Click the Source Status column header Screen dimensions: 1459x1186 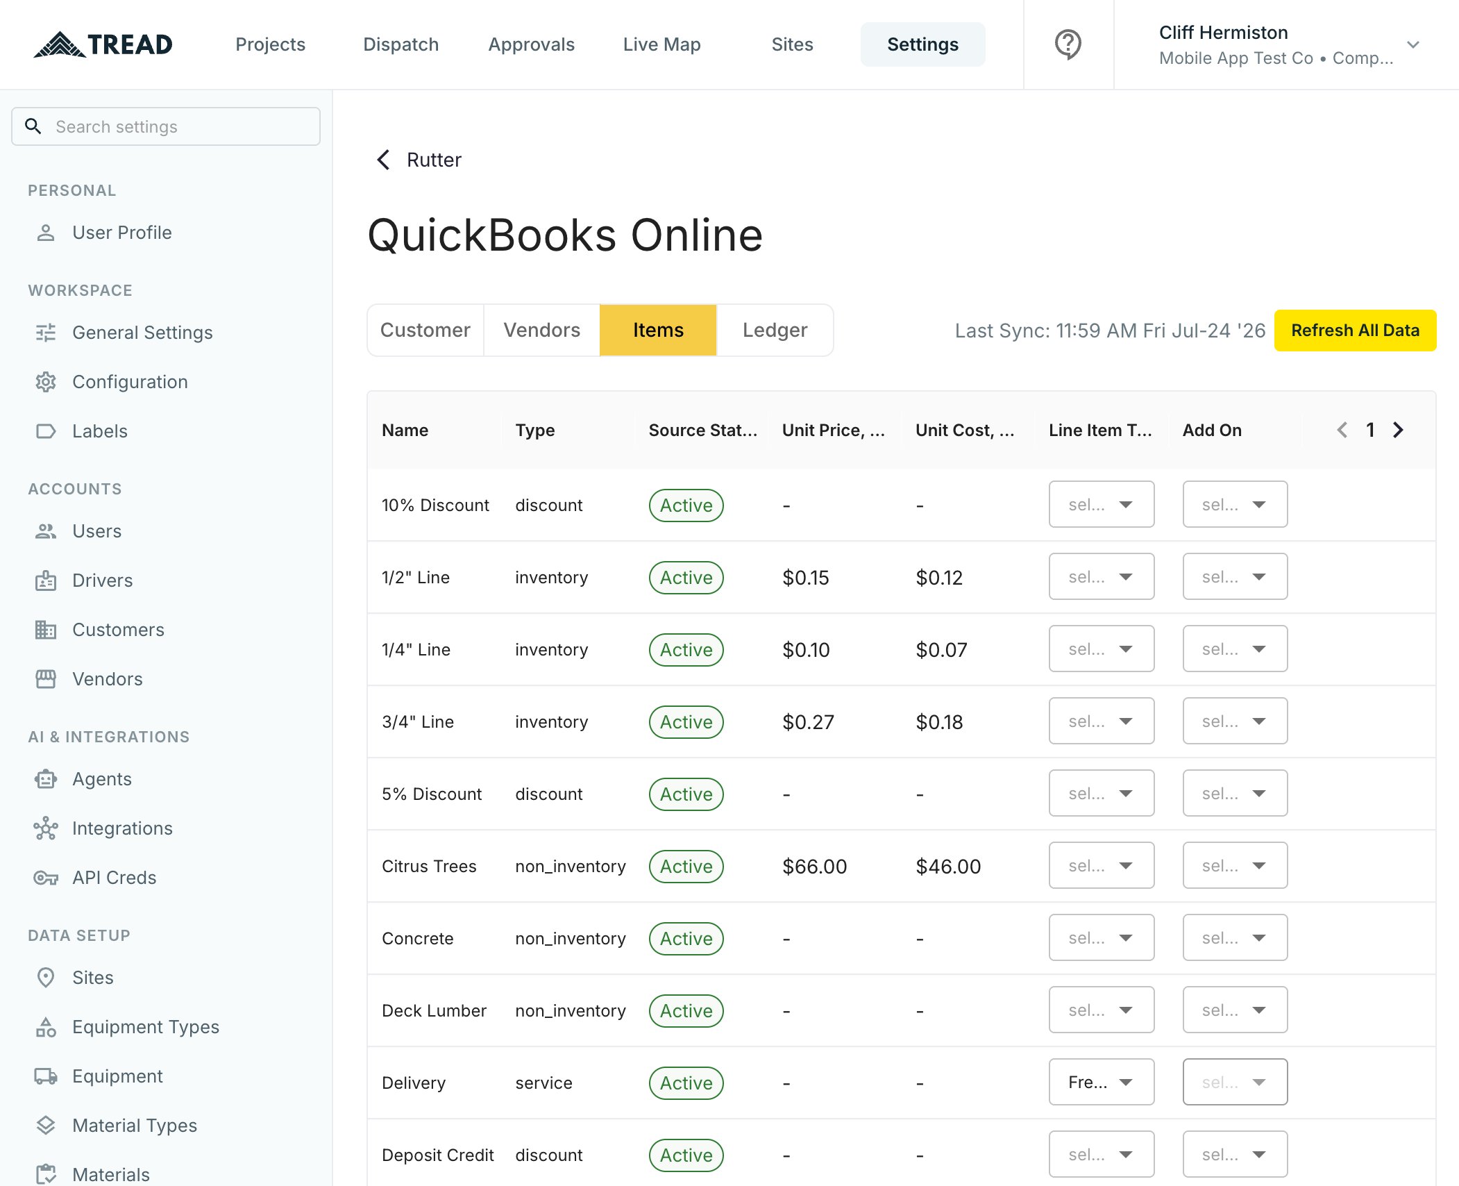[703, 431]
